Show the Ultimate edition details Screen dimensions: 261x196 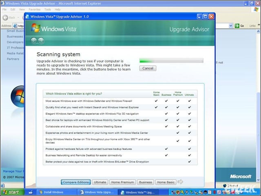pyautogui.click(x=100, y=182)
